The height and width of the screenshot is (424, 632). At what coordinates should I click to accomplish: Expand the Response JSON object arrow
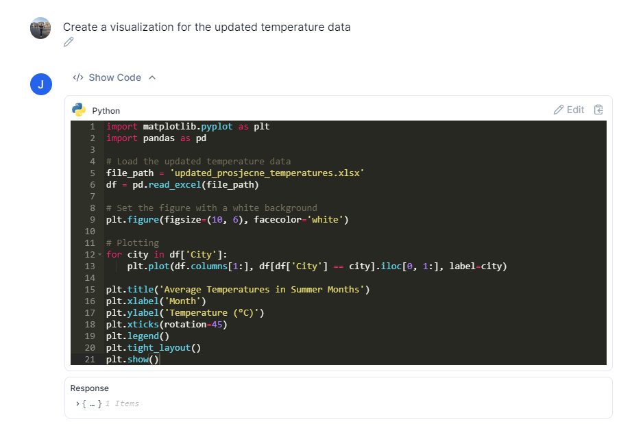click(77, 403)
